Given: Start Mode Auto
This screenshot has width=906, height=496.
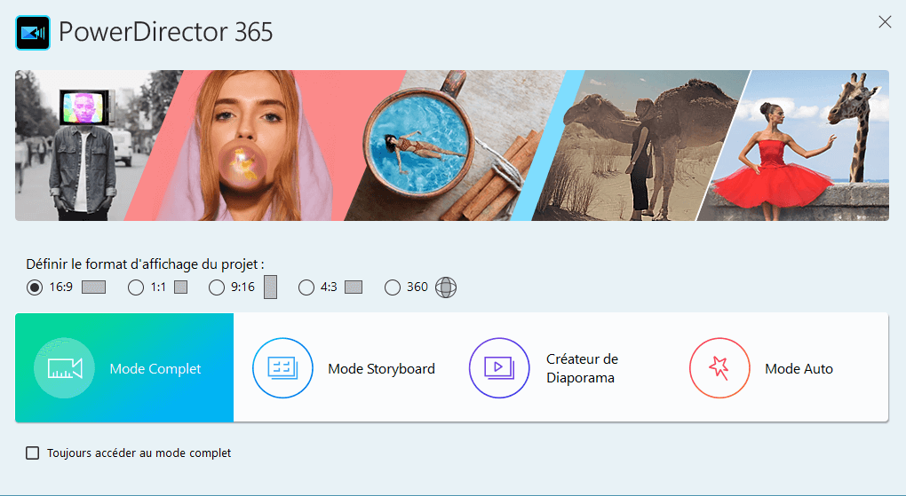Looking at the screenshot, I should (x=779, y=368).
